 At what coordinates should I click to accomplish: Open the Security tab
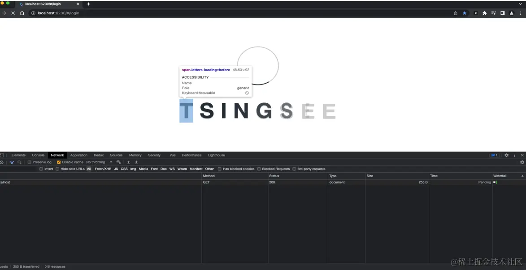[154, 155]
